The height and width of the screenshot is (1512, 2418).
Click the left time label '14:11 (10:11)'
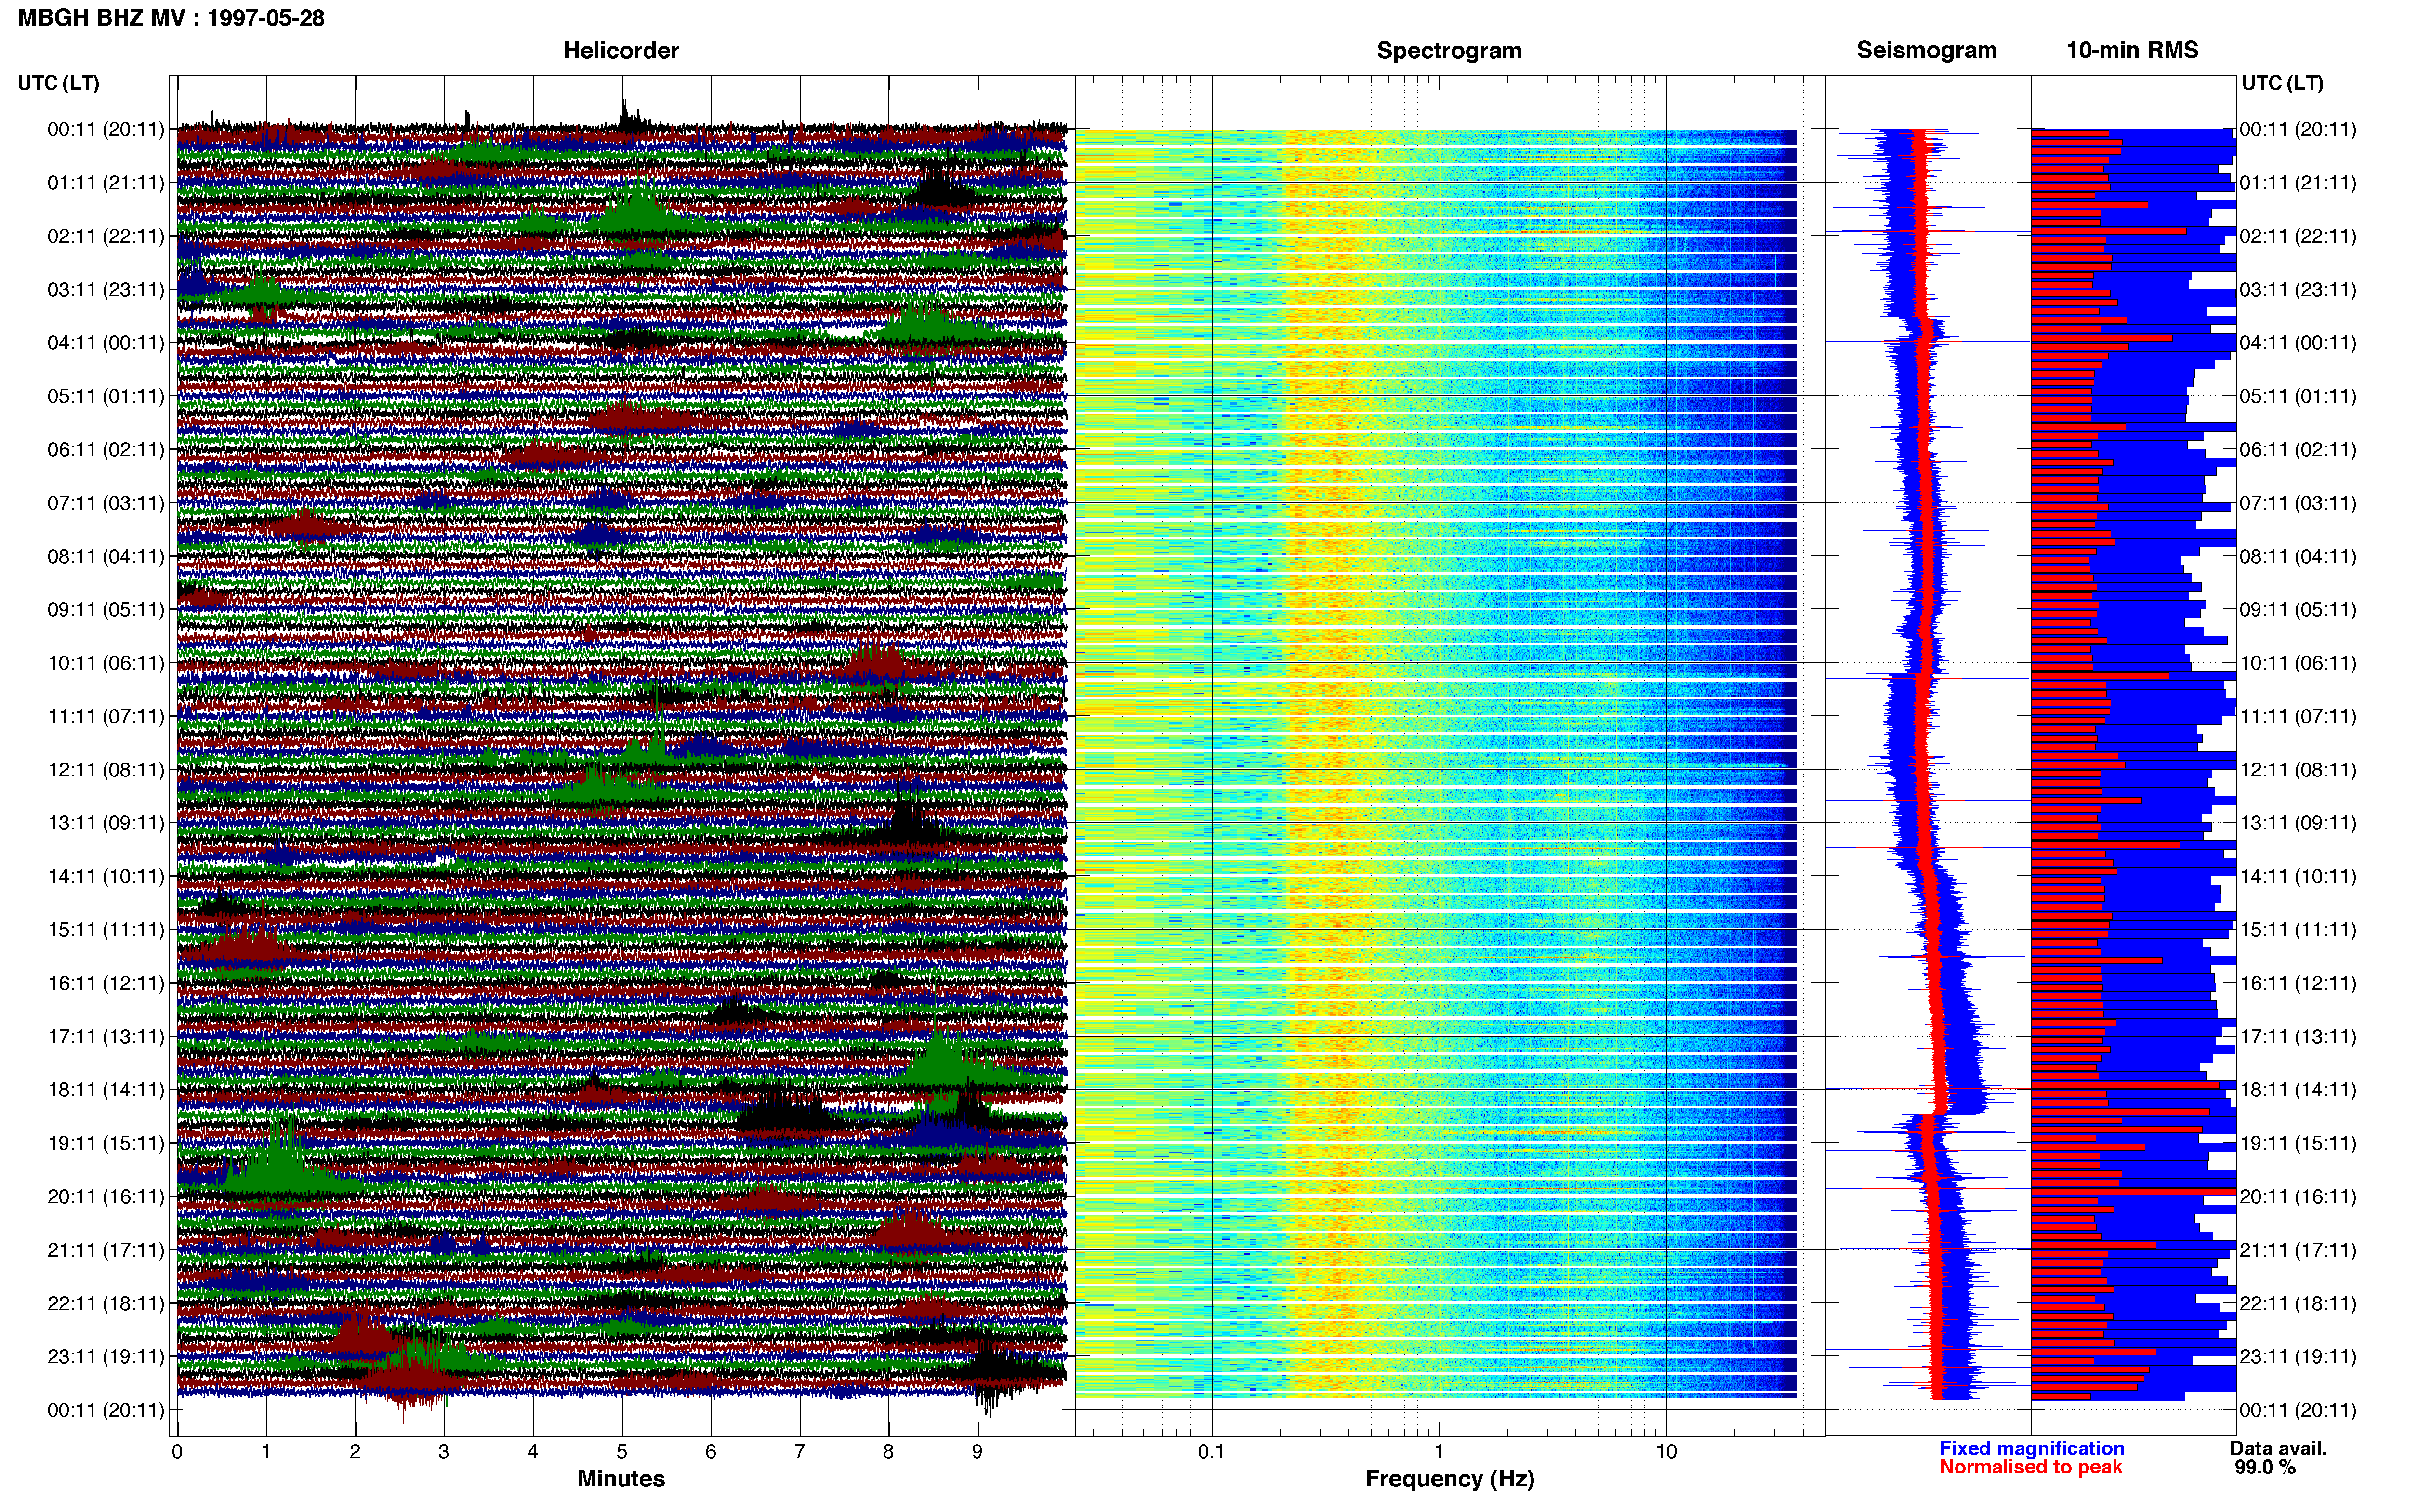click(x=106, y=876)
